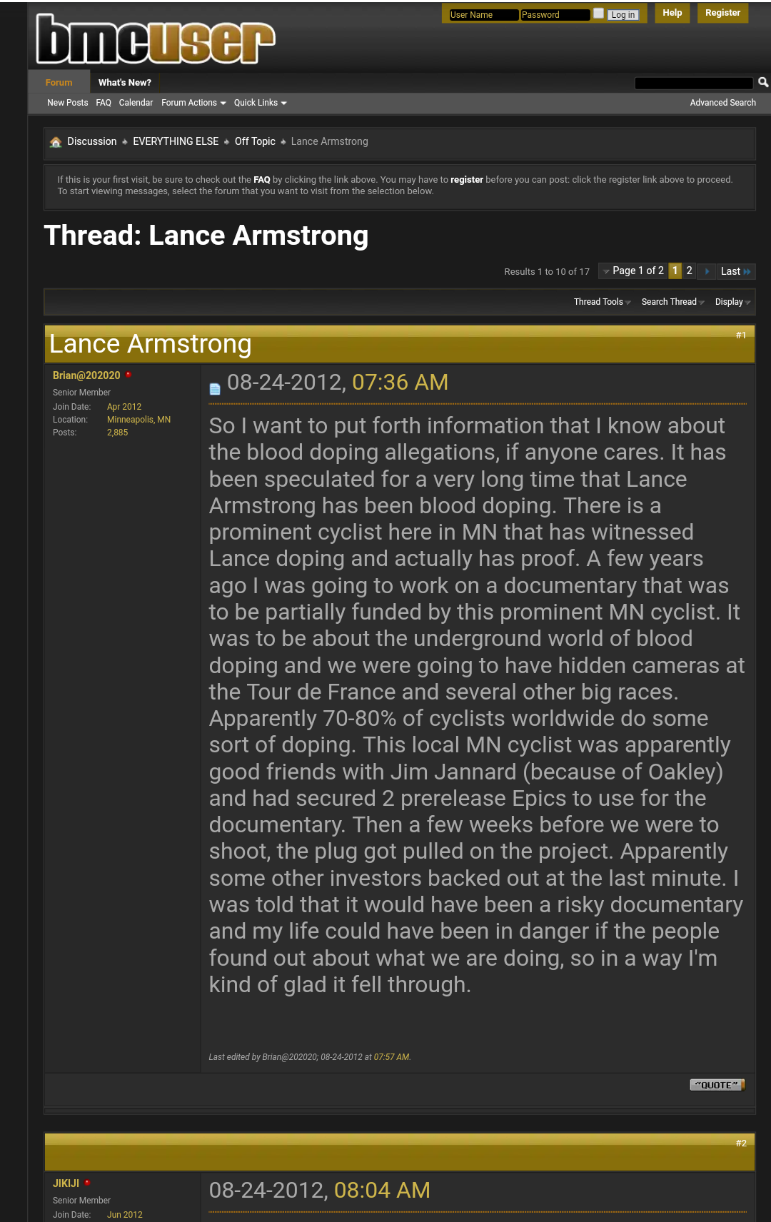Screen dimensions: 771x1222
Task: Switch to the What's New? tab
Action: pos(124,83)
